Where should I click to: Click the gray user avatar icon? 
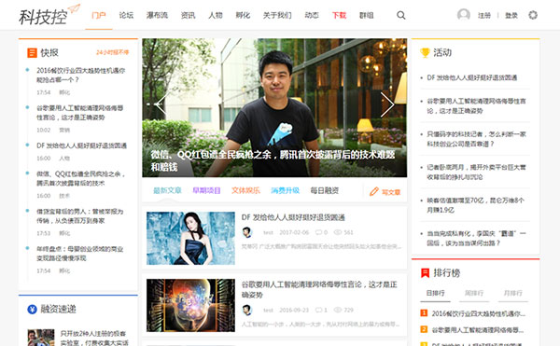[x=464, y=15]
